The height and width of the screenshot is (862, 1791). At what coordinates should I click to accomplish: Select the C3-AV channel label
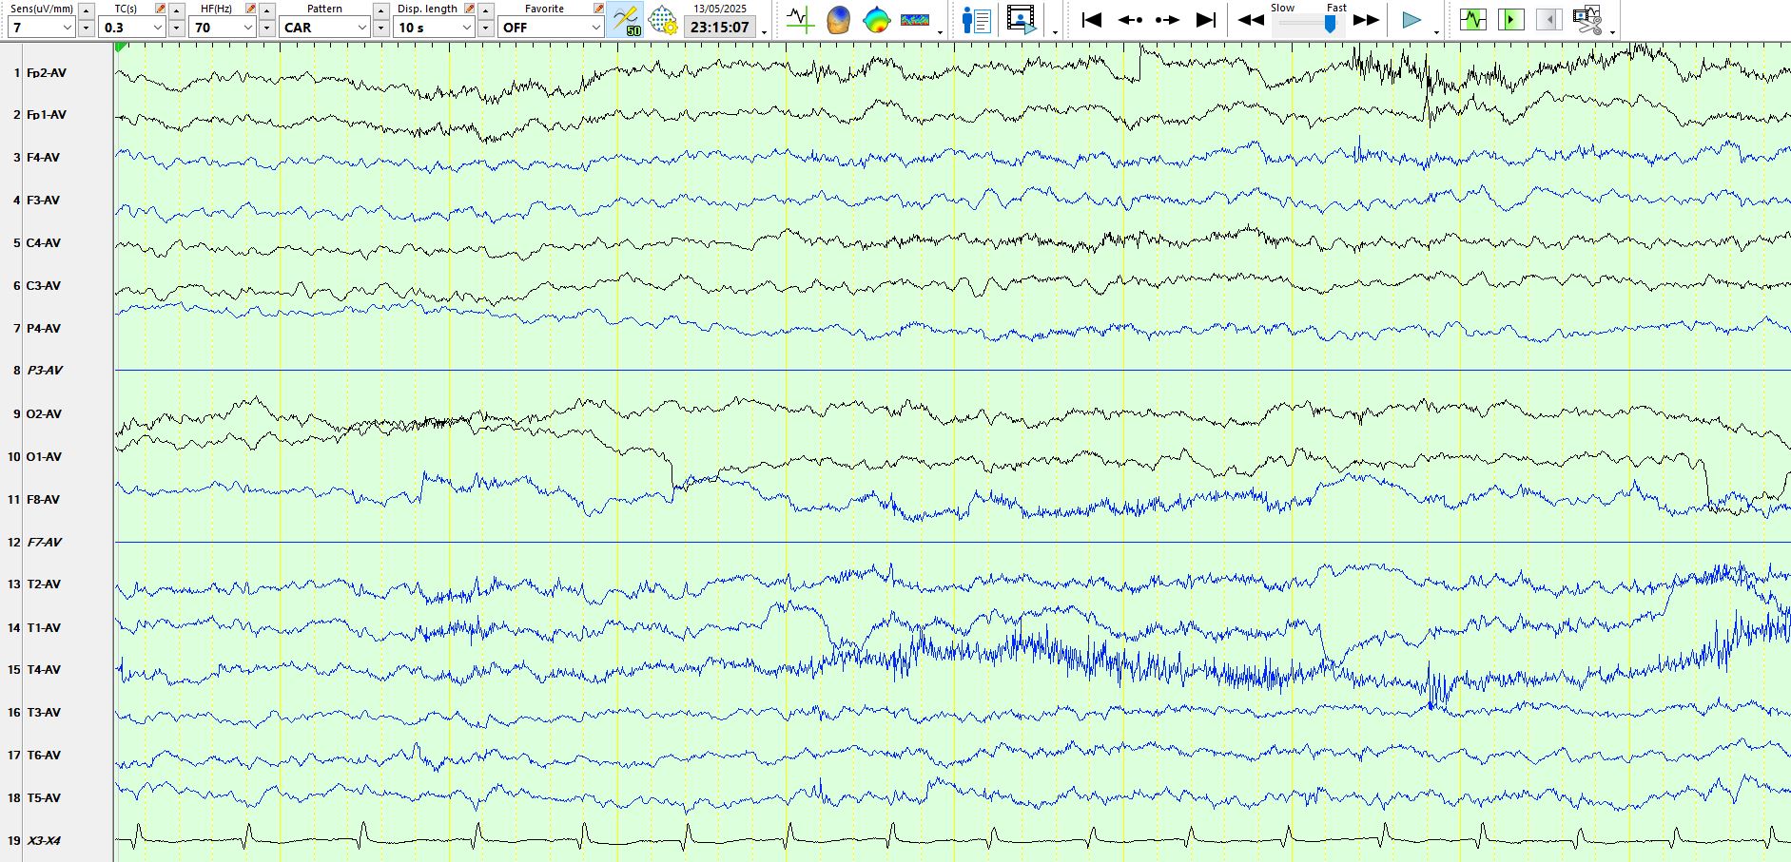point(43,285)
